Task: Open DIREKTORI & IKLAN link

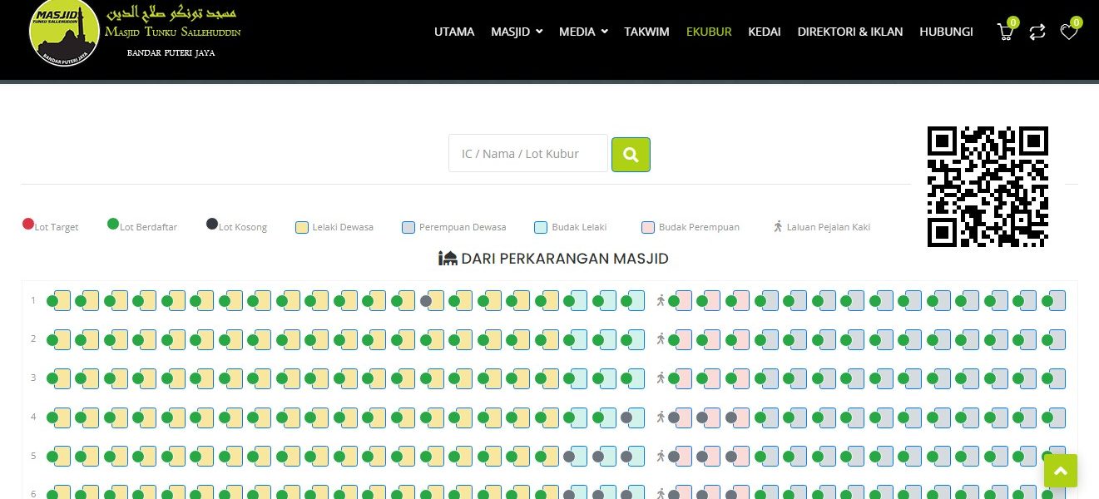Action: [x=849, y=32]
